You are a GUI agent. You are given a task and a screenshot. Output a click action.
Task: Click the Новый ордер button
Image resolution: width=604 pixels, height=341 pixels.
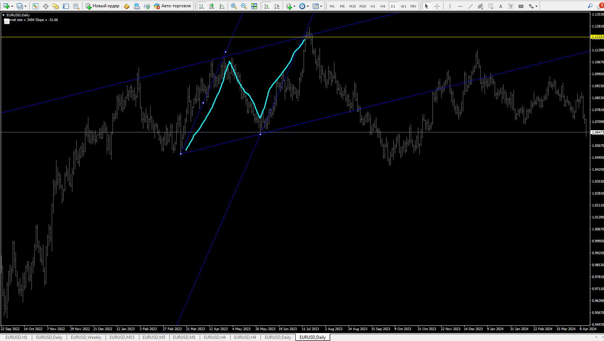pos(102,6)
